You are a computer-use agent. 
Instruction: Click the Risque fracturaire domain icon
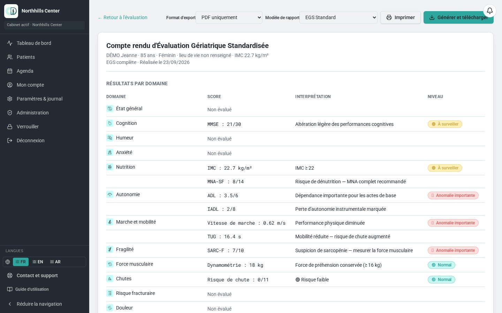110,293
